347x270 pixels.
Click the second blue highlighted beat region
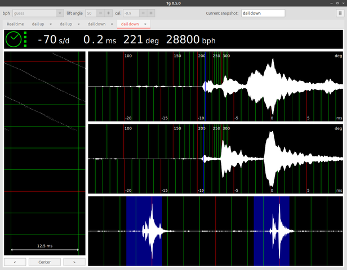(272, 231)
